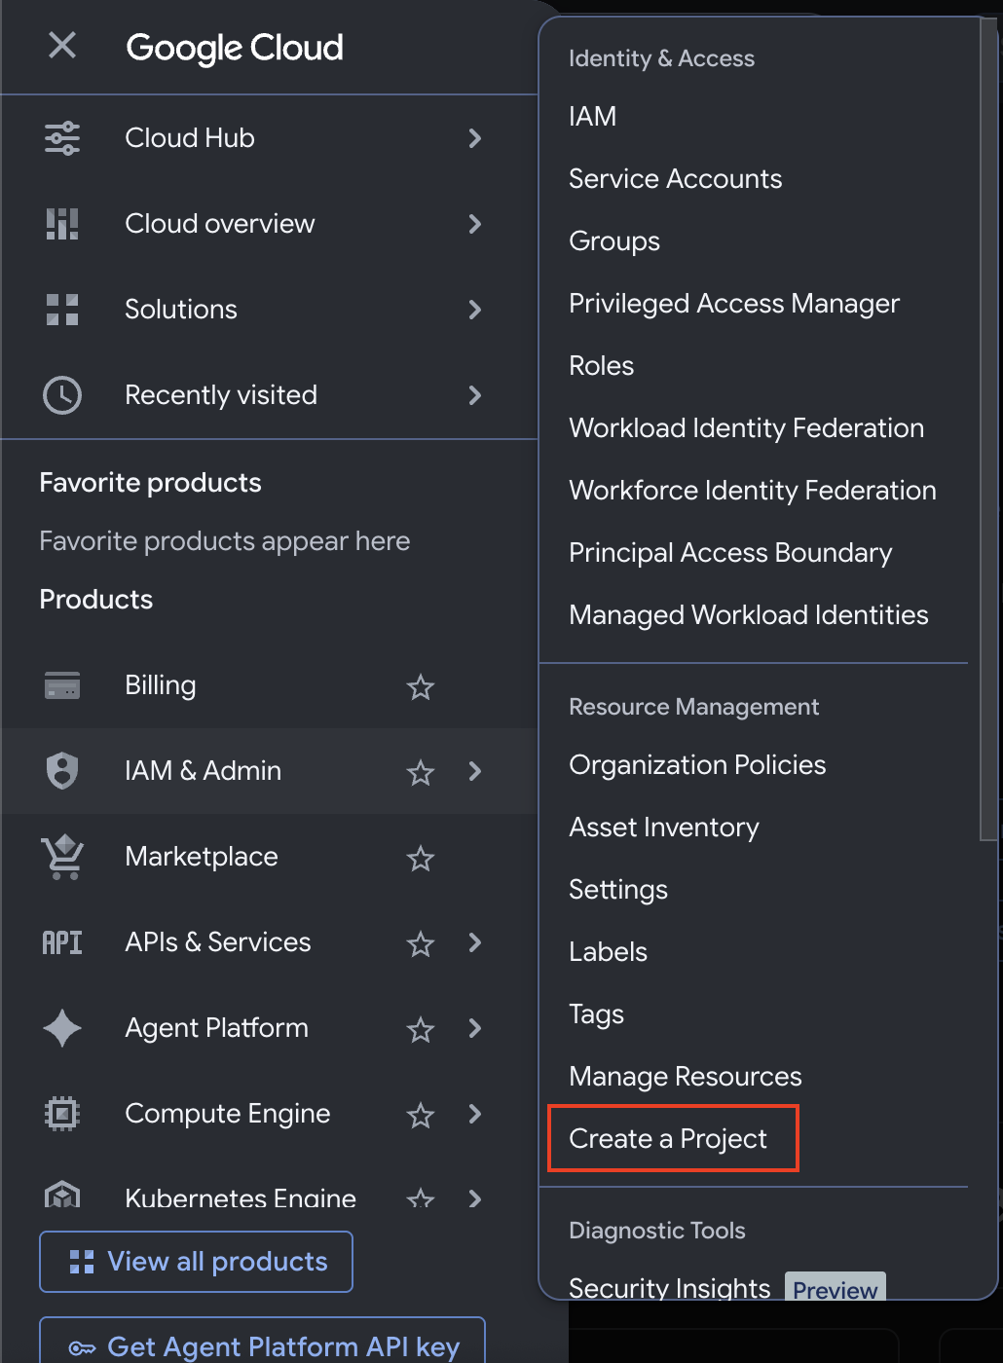1003x1363 pixels.
Task: Click the submenu vertical scrollbar
Action: pyautogui.click(x=988, y=428)
